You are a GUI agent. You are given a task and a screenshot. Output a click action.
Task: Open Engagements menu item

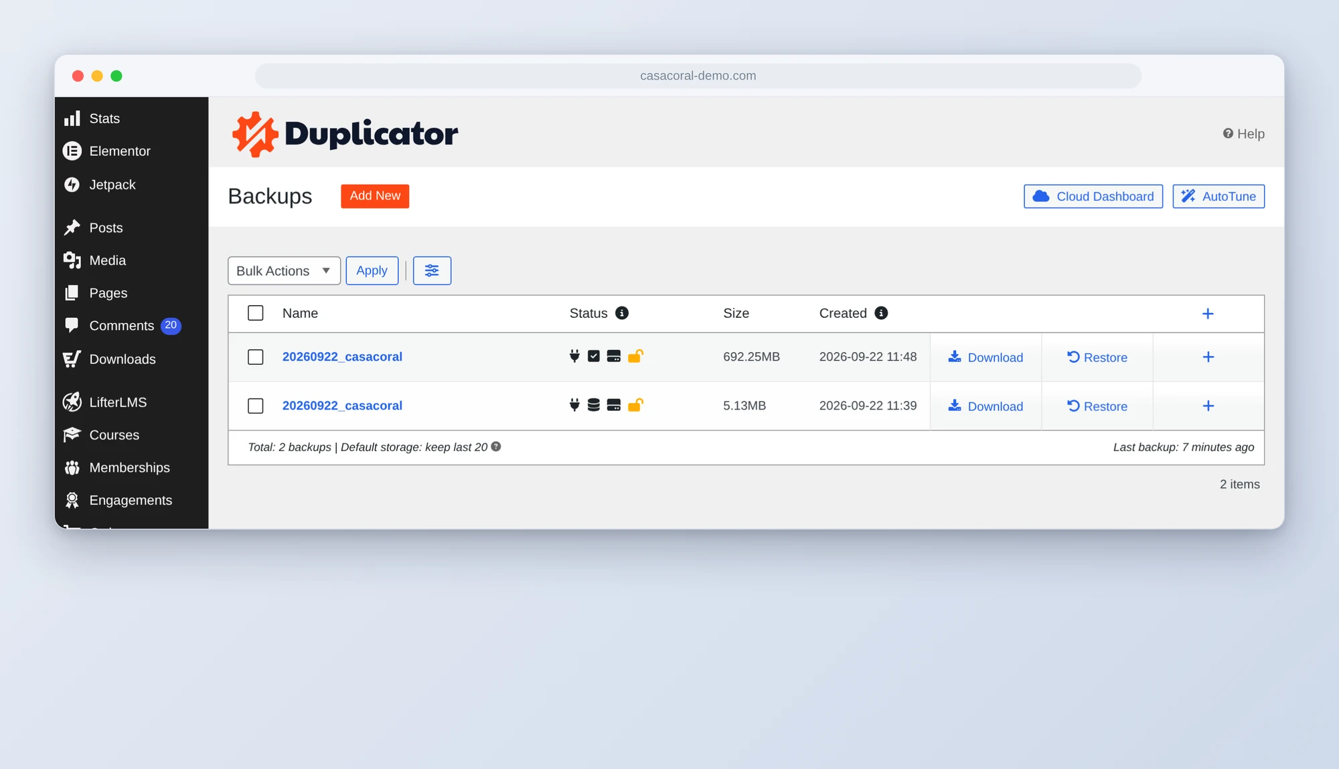(131, 501)
